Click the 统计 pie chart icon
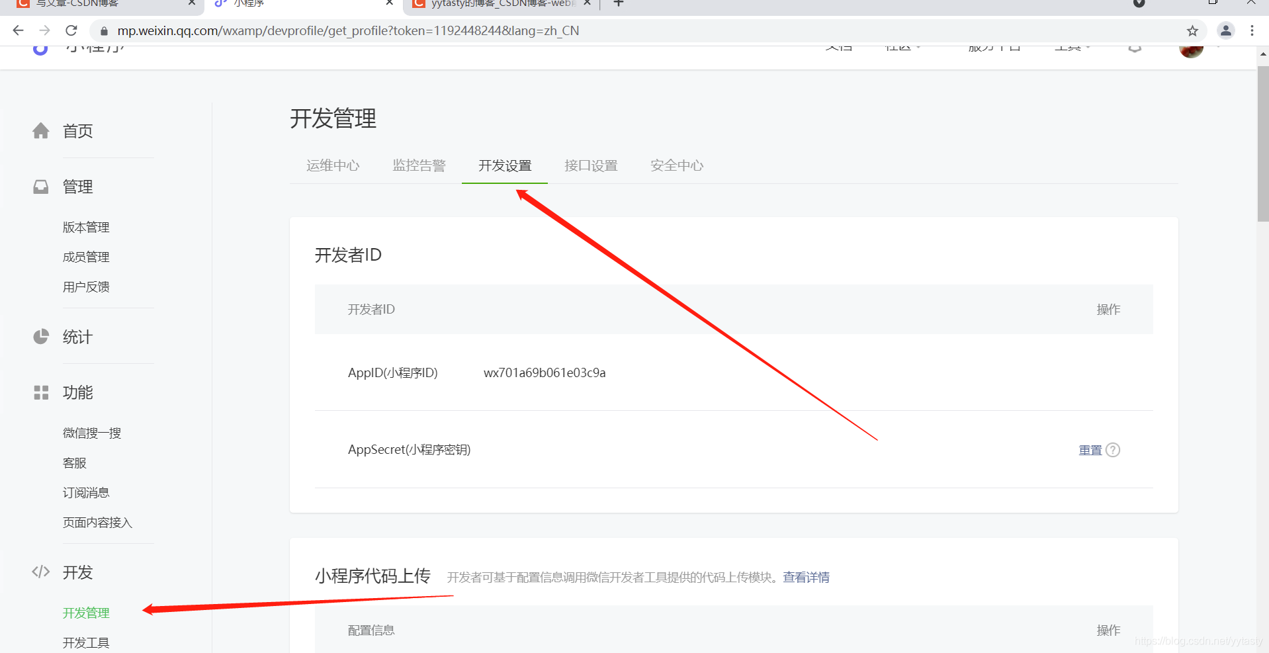 tap(41, 337)
